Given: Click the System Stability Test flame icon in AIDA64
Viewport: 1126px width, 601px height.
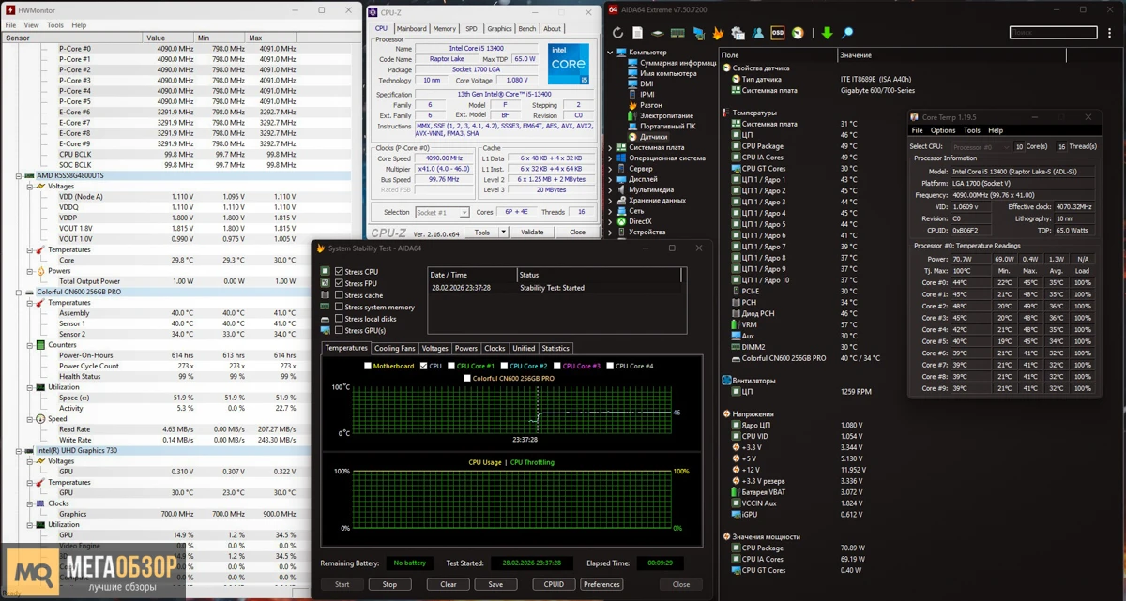Looking at the screenshot, I should click(718, 33).
